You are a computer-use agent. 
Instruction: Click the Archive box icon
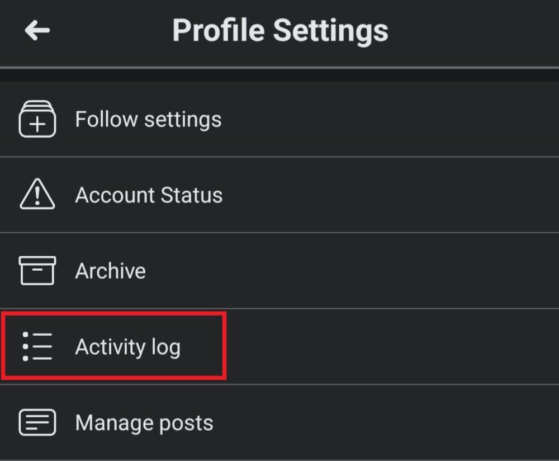point(37,271)
